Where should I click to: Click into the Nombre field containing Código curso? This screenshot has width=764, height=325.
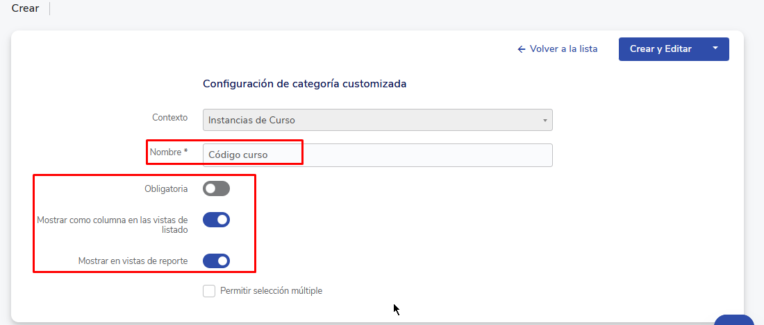[x=378, y=155]
